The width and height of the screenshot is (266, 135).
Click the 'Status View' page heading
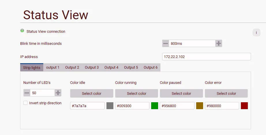point(56,15)
